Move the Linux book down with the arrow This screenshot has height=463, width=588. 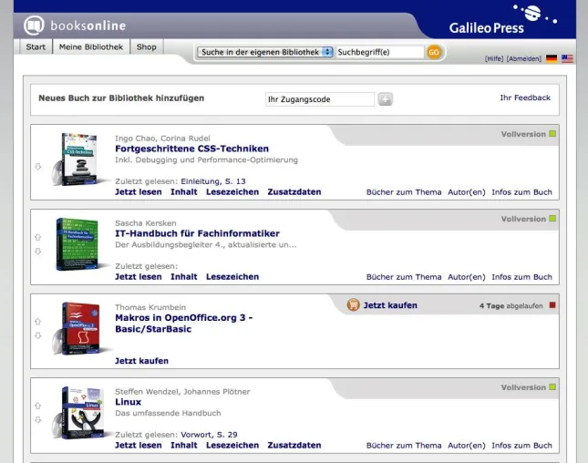click(x=38, y=420)
